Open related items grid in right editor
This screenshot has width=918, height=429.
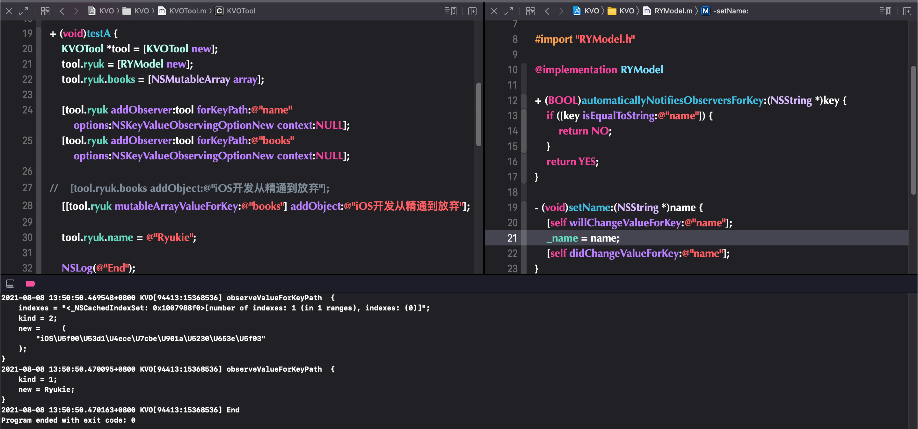(x=530, y=11)
